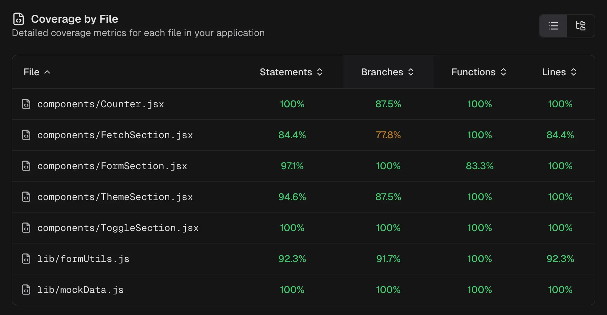Click the file icon beside lib/mockData.js

pyautogui.click(x=26, y=290)
